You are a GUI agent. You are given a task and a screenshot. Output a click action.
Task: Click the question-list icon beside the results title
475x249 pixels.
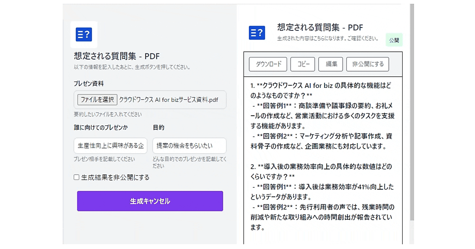pyautogui.click(x=256, y=33)
